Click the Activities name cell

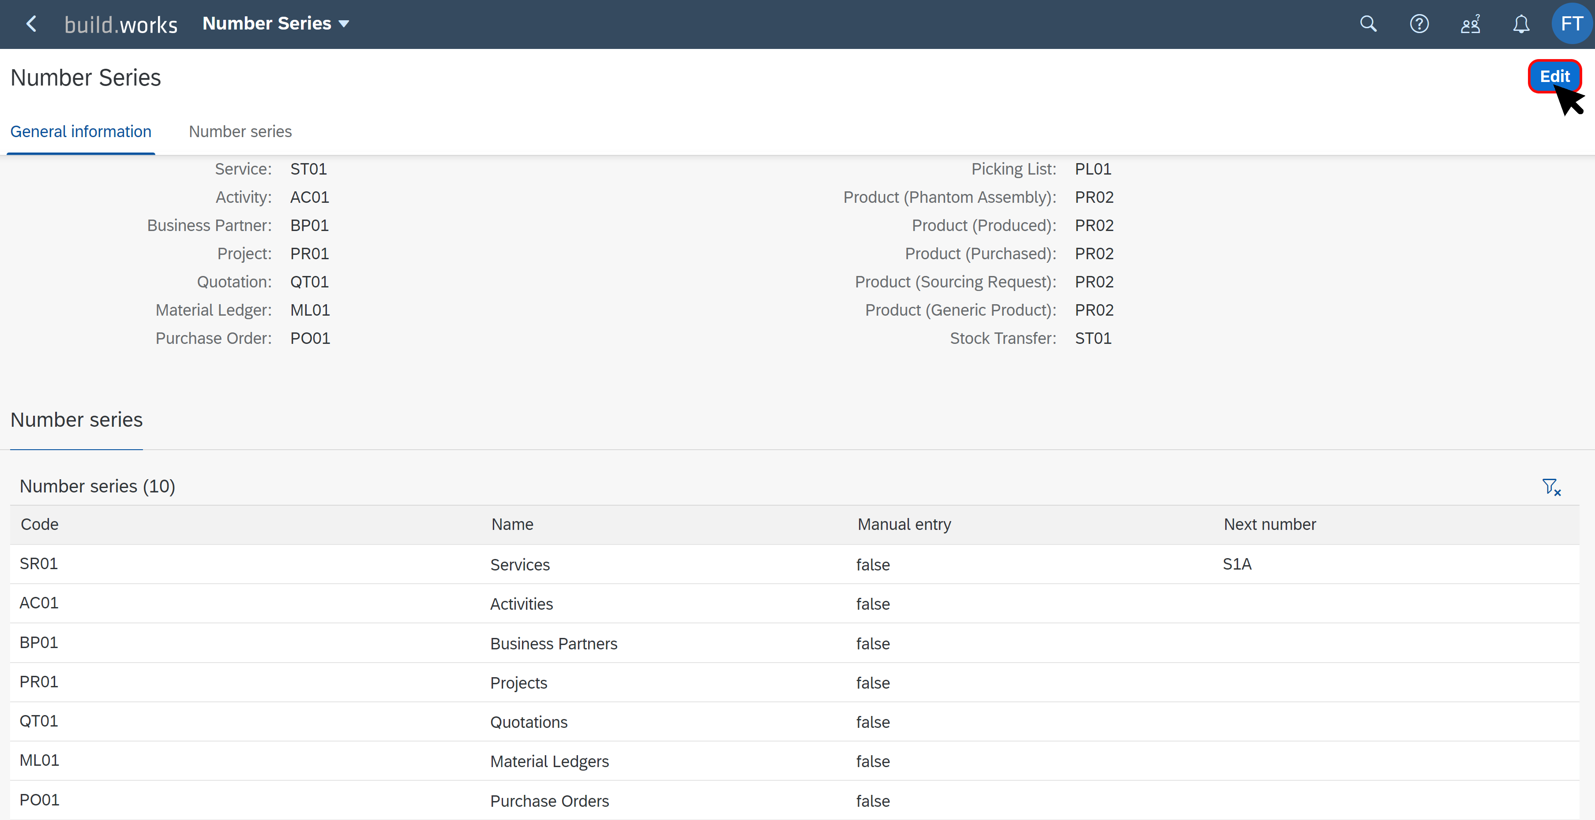(522, 604)
